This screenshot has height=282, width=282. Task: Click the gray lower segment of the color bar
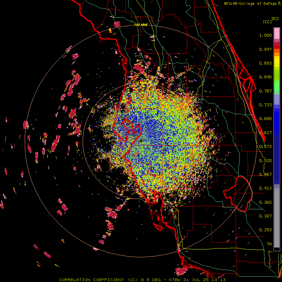277,218
